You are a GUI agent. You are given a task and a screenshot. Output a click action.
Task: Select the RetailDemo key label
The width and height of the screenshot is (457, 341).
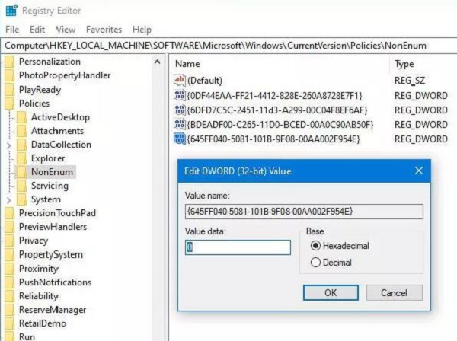point(43,323)
